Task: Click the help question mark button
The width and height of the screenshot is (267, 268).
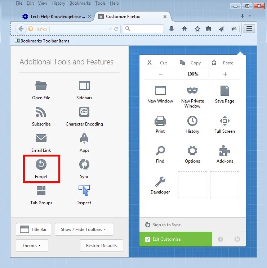Action: tap(221, 239)
